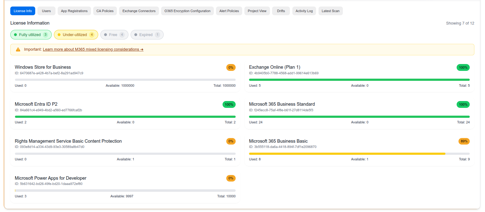Screen dimensions: 485x212
Task: Select the Microsoft Entra ID P2 card title
Action: (x=36, y=104)
